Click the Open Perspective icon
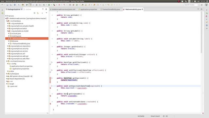Image resolution: width=209 pixels, height=118 pixels. click(x=202, y=5)
